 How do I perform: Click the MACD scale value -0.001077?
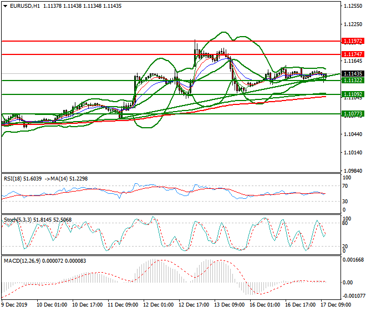[353, 296]
